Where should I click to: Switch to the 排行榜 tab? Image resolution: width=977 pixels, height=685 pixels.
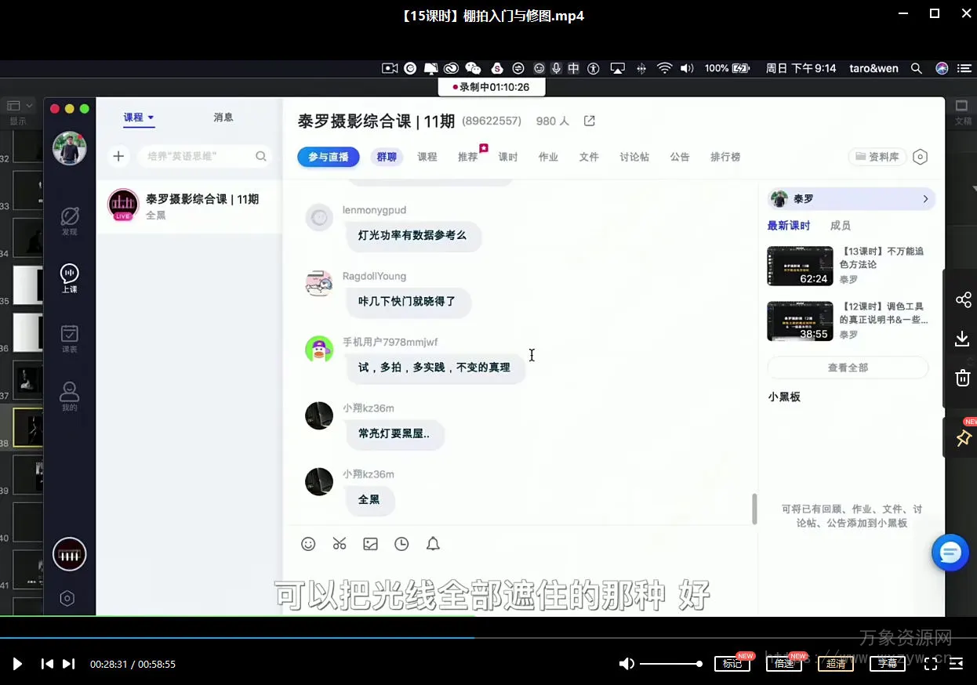pos(725,157)
